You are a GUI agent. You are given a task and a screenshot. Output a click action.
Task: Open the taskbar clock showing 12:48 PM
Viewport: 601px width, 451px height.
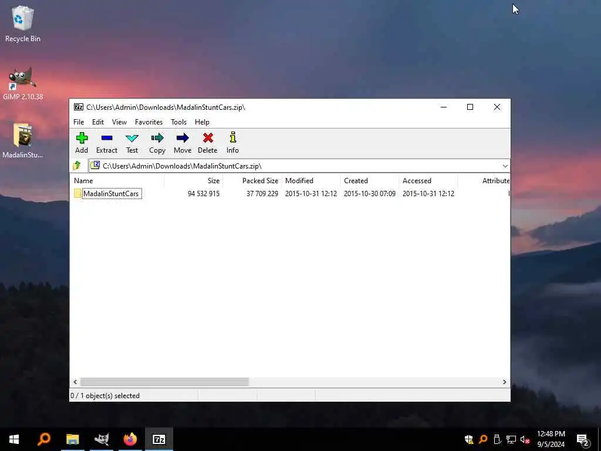pos(551,439)
